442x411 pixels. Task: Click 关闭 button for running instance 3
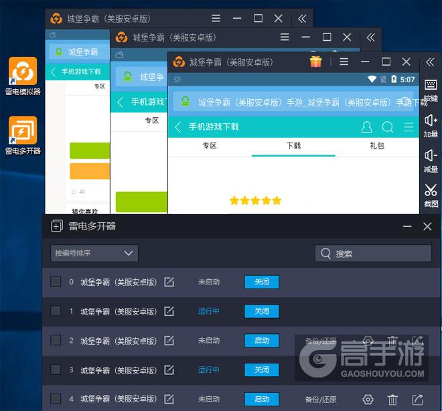point(262,370)
